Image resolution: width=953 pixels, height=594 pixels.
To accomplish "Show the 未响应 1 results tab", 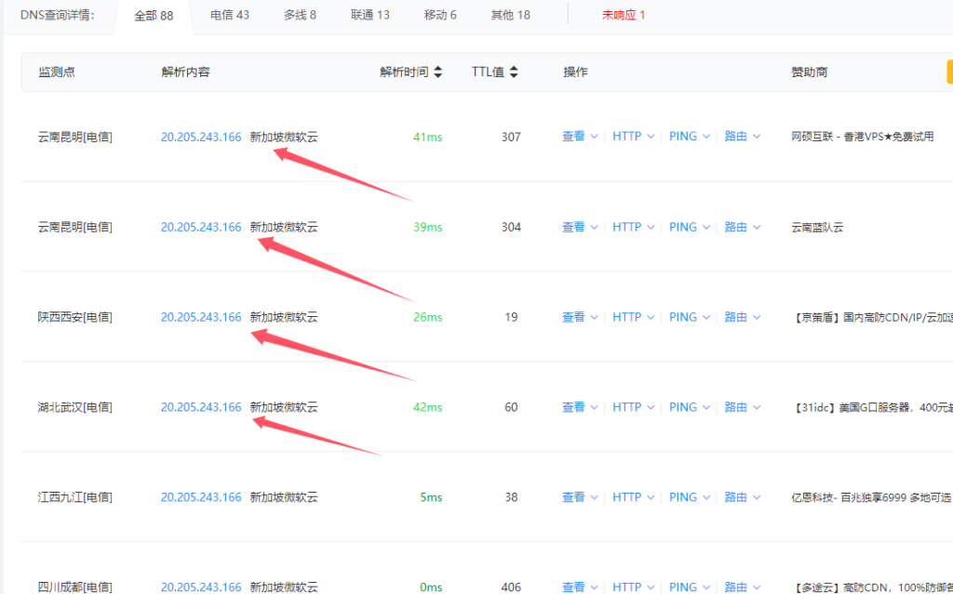I will coord(623,15).
